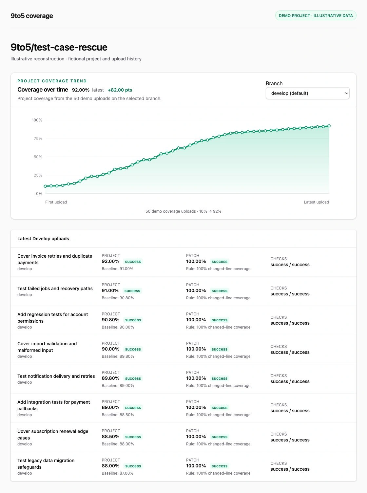Click the Latest upload axis label
This screenshot has width=367, height=493.
coord(316,202)
